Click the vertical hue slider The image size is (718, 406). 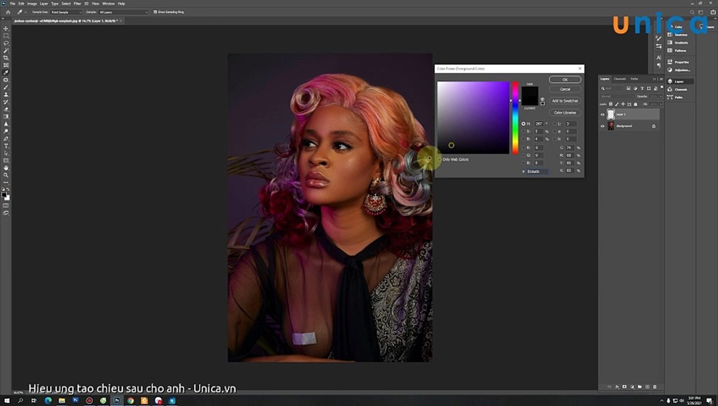[515, 118]
